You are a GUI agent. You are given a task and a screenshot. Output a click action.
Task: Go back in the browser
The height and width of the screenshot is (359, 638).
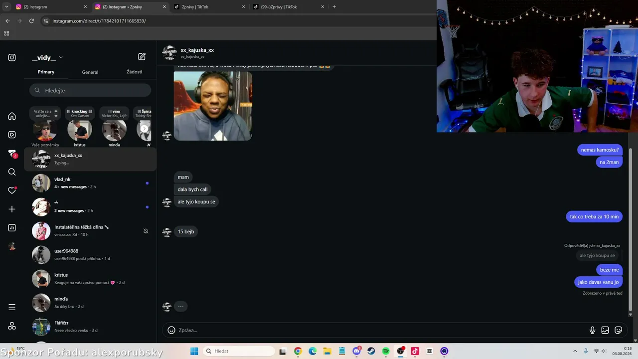7,21
